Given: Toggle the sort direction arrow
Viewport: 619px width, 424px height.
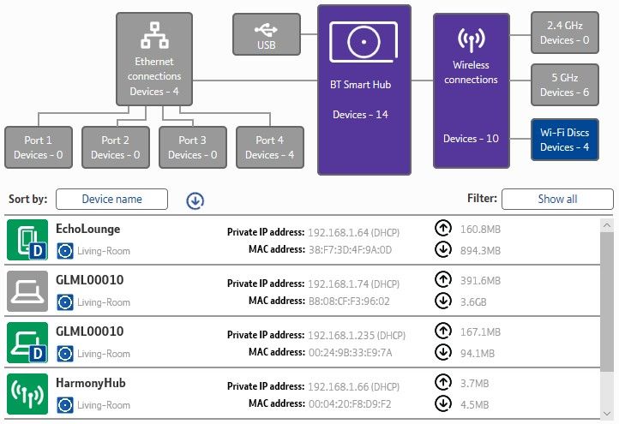Looking at the screenshot, I should (195, 200).
